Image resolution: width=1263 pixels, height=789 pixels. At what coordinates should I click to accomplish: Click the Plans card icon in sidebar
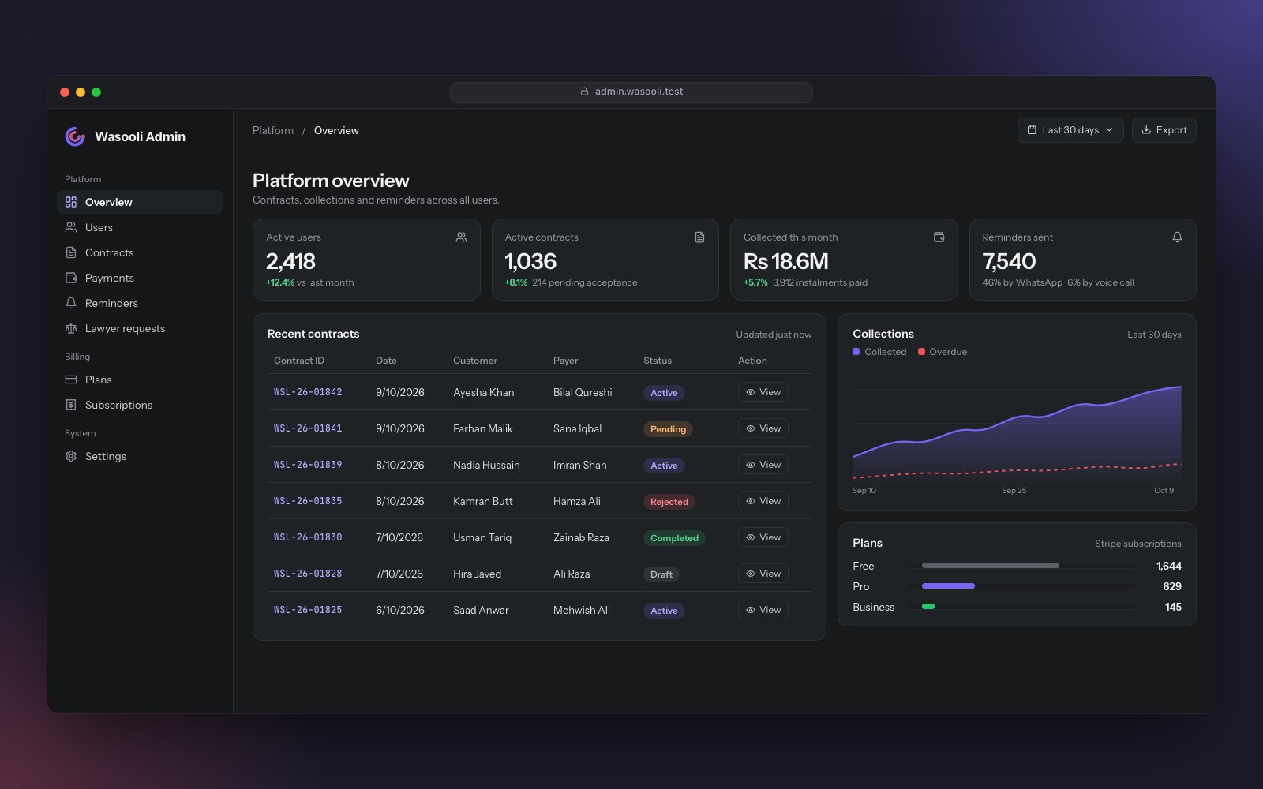point(71,380)
